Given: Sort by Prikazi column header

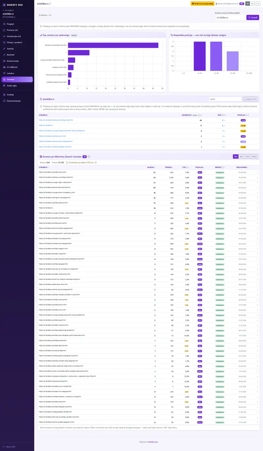Looking at the screenshot, I should (x=169, y=167).
